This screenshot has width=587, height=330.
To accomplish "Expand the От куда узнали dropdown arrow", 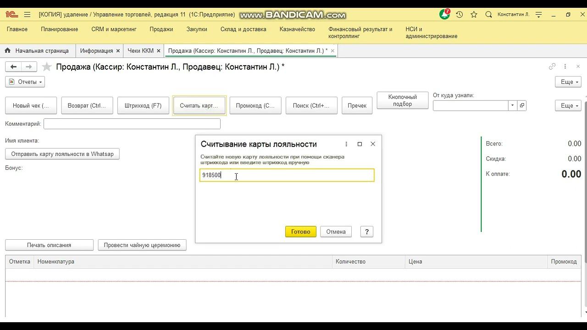I will click(x=512, y=105).
